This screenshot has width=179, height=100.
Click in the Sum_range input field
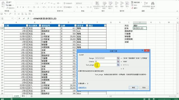tap(106, 65)
